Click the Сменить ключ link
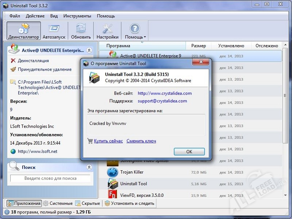 [x=141, y=141]
